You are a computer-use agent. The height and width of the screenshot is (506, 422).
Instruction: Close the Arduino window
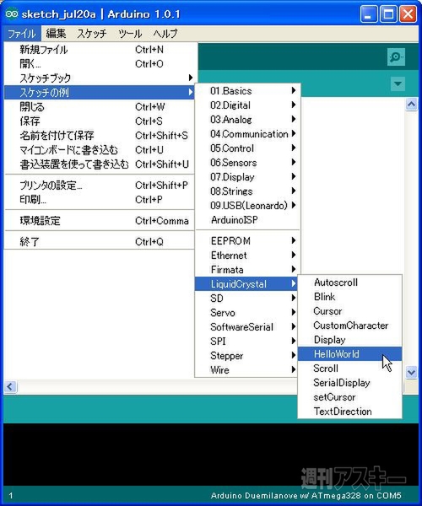(408, 14)
